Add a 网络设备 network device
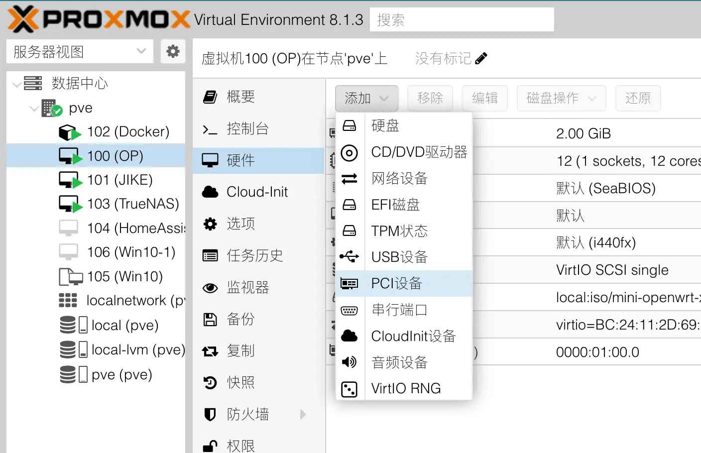The image size is (701, 453). coord(404,178)
